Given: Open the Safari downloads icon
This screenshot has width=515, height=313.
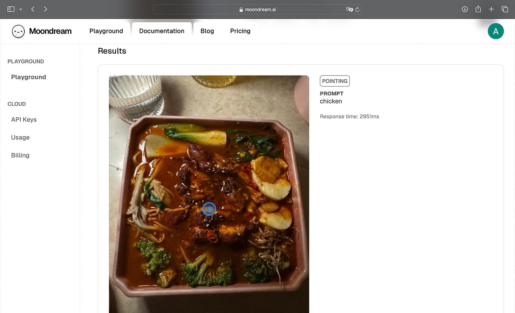Looking at the screenshot, I should click(465, 9).
